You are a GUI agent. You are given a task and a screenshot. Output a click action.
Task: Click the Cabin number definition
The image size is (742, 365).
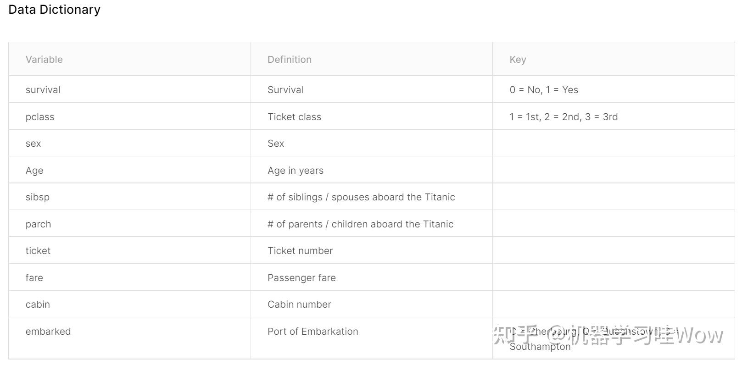tap(299, 304)
